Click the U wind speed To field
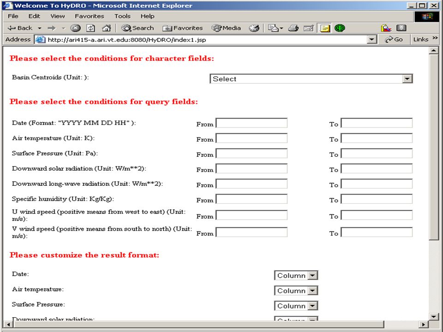 click(x=377, y=215)
